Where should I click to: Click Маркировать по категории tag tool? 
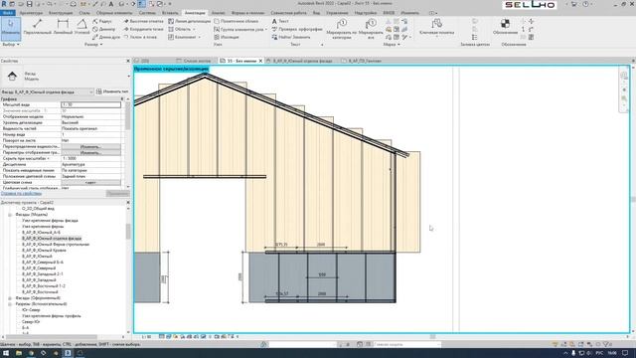tap(342, 29)
